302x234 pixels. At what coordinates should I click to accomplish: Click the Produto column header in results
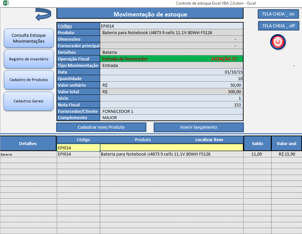143,139
